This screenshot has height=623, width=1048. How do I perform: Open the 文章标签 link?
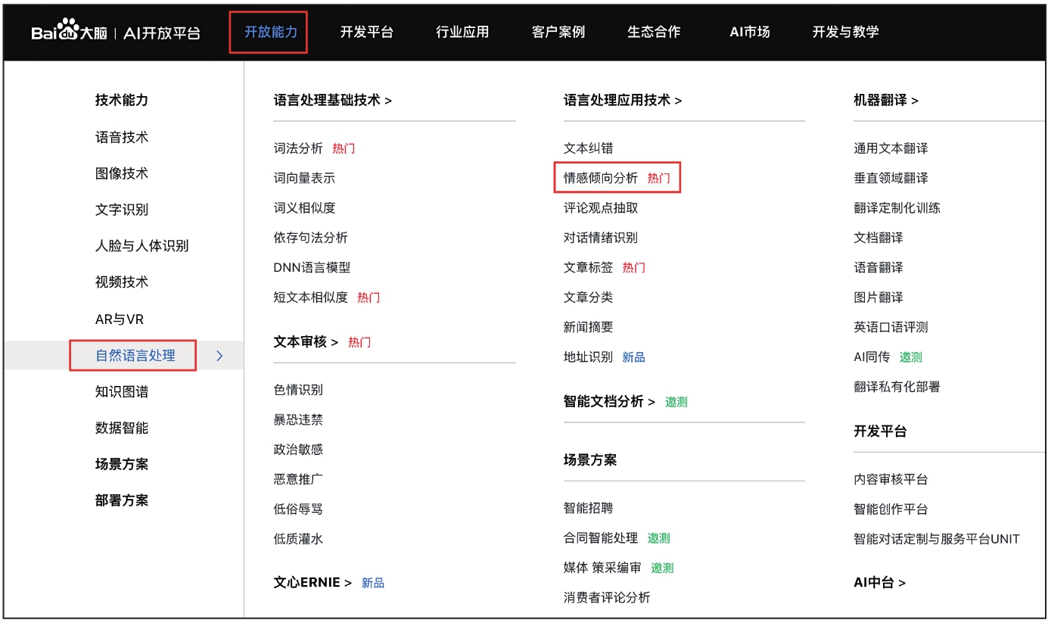(x=588, y=268)
